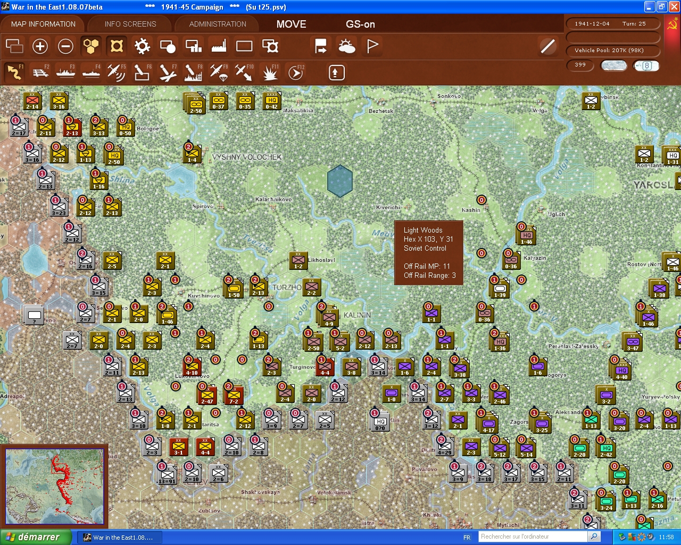Viewport: 681px width, 545px height.
Task: Click the FR language indicator
Action: pyautogui.click(x=467, y=538)
